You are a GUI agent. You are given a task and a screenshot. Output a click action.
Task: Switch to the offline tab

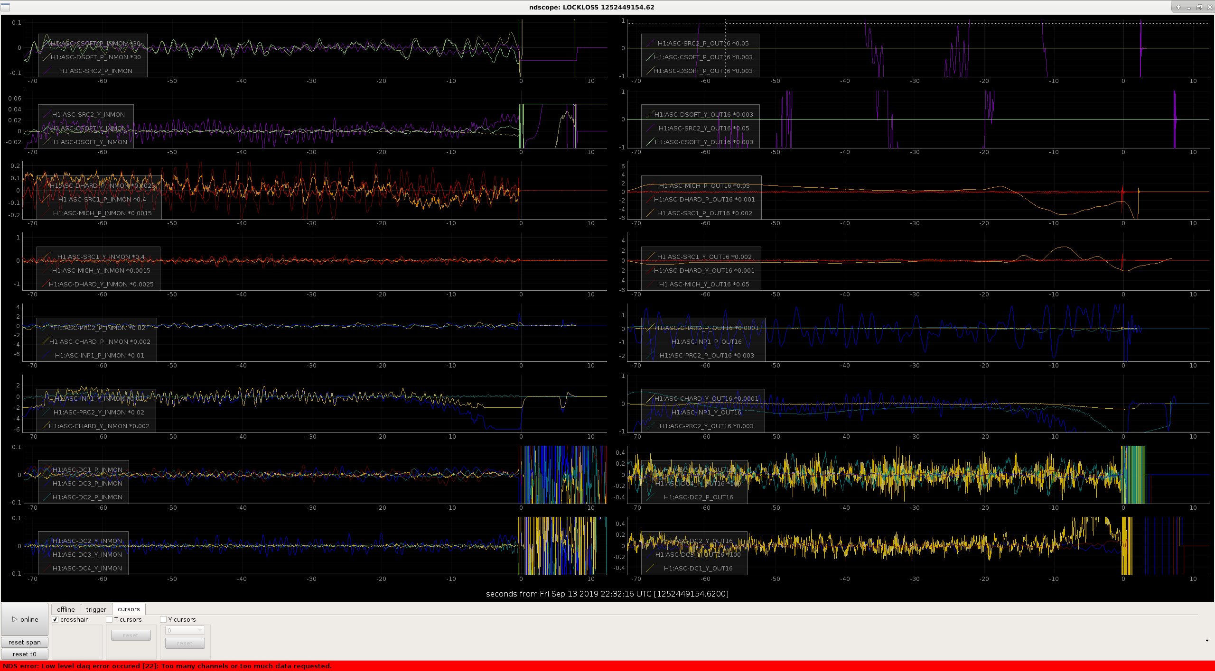point(66,609)
